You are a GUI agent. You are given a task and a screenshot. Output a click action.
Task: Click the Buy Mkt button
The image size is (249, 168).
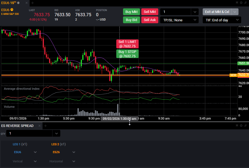click(x=131, y=12)
